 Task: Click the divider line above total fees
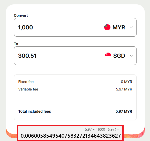point(75,100)
